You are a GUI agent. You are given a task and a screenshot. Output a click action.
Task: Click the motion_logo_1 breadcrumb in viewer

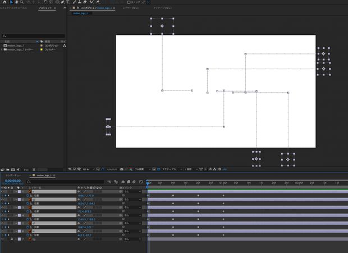[80, 13]
